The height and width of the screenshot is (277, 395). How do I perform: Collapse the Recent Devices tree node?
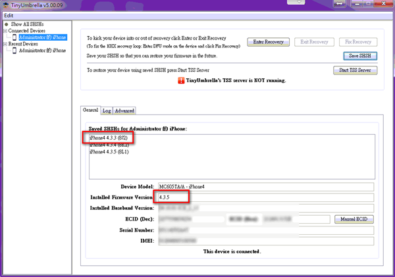[5, 43]
